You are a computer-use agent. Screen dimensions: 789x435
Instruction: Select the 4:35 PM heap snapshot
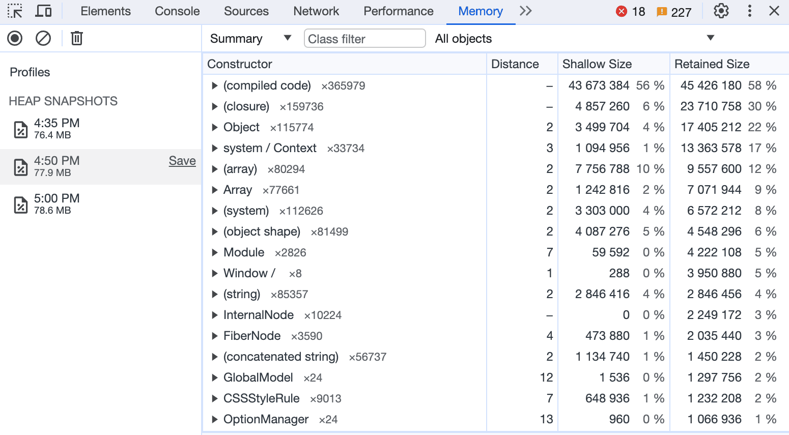point(101,129)
